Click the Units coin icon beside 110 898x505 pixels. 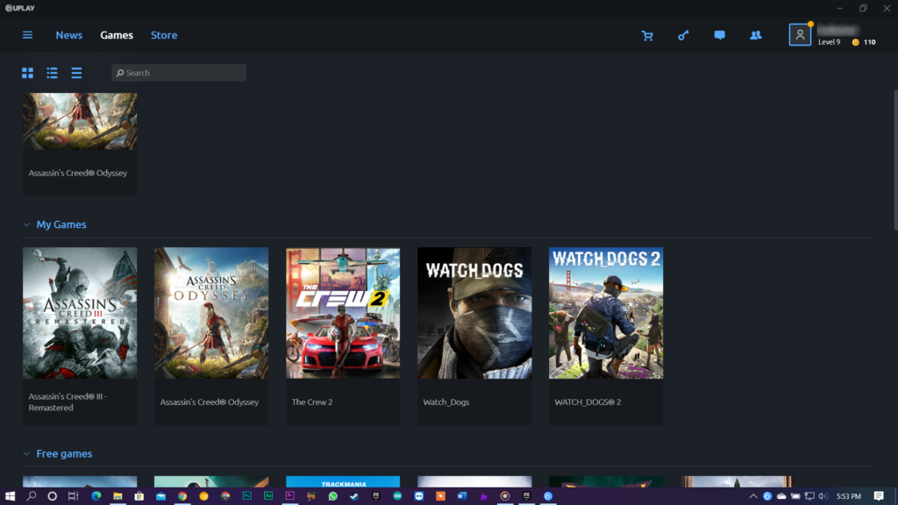point(856,42)
